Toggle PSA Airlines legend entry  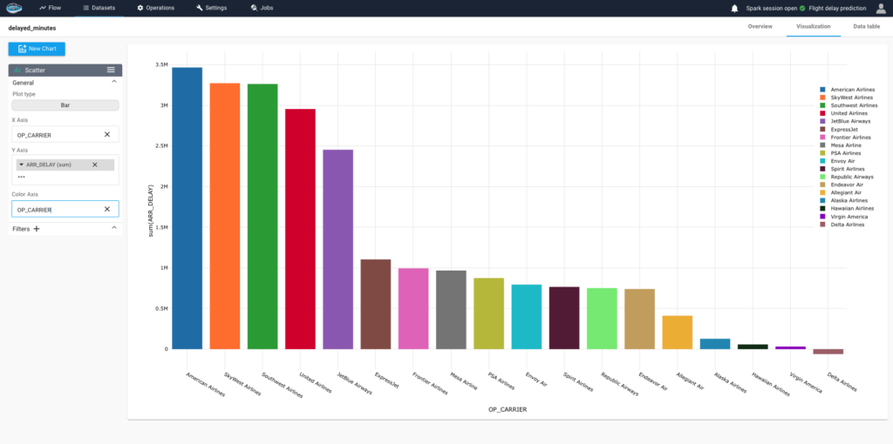pos(841,153)
